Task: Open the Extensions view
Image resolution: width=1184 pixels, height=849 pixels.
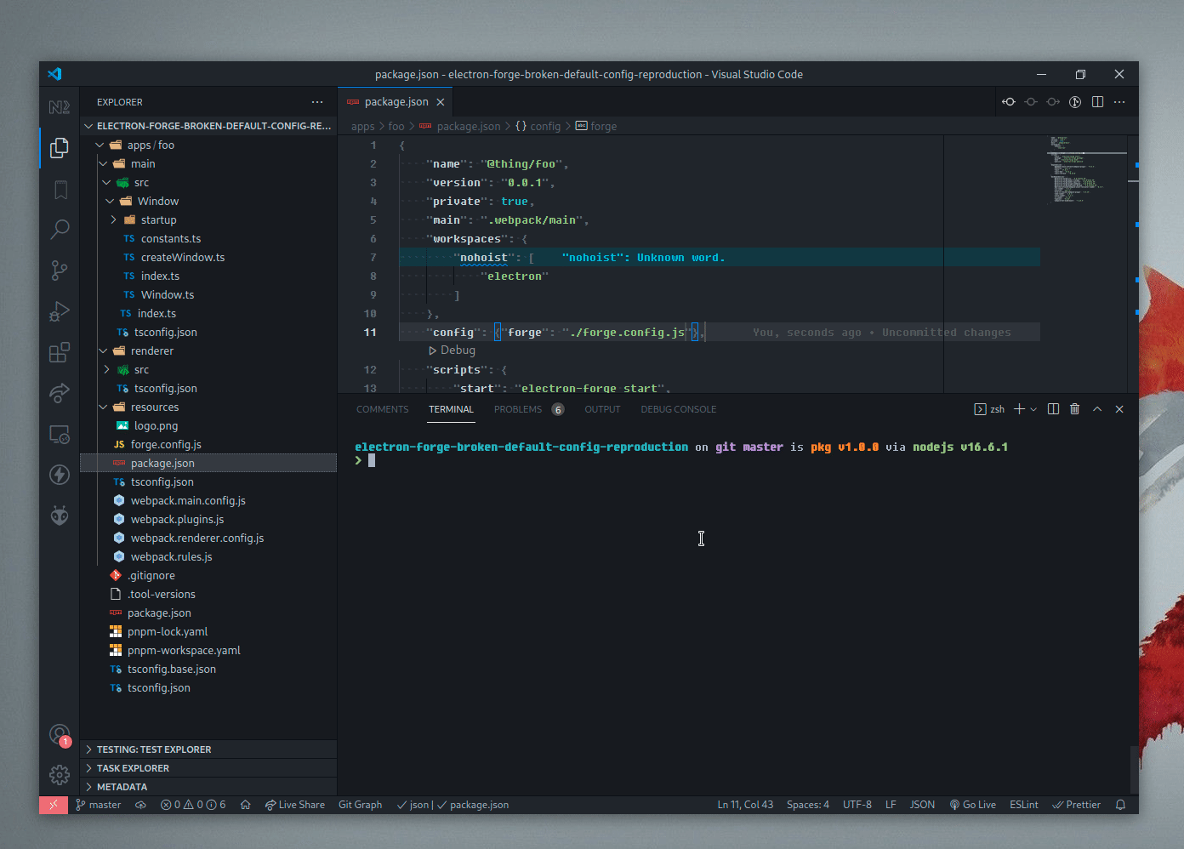Action: coord(59,351)
